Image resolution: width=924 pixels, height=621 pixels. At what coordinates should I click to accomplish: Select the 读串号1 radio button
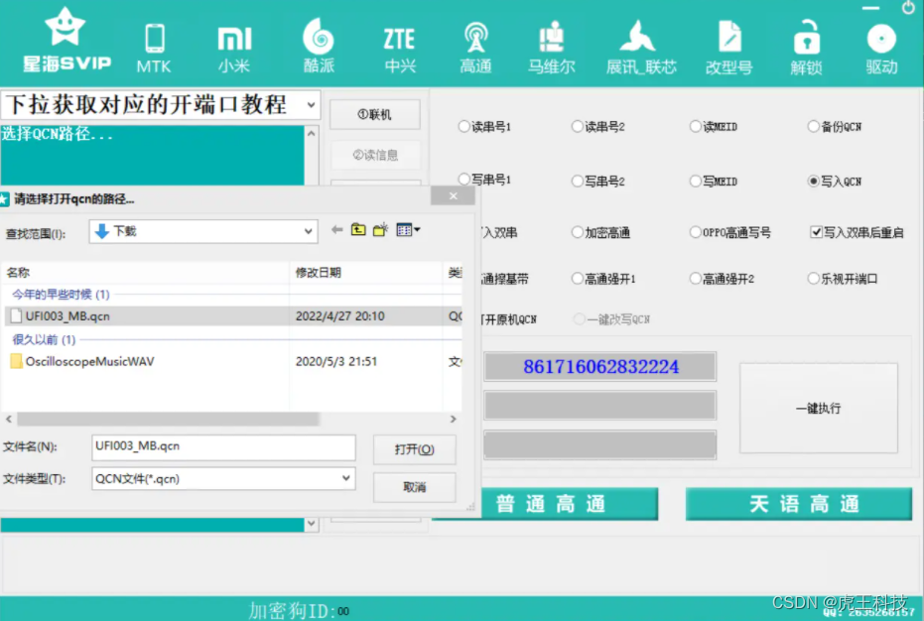463,126
